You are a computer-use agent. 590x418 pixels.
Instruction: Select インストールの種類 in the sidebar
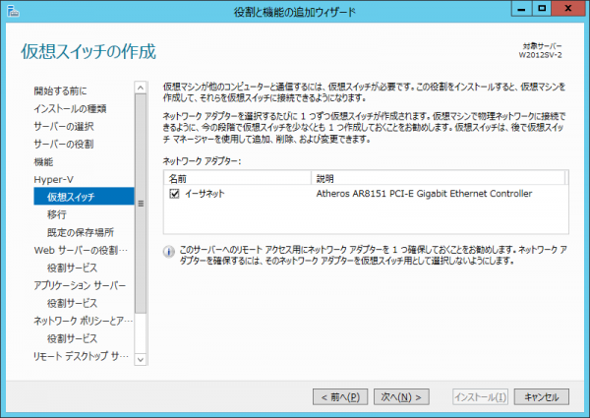click(70, 107)
